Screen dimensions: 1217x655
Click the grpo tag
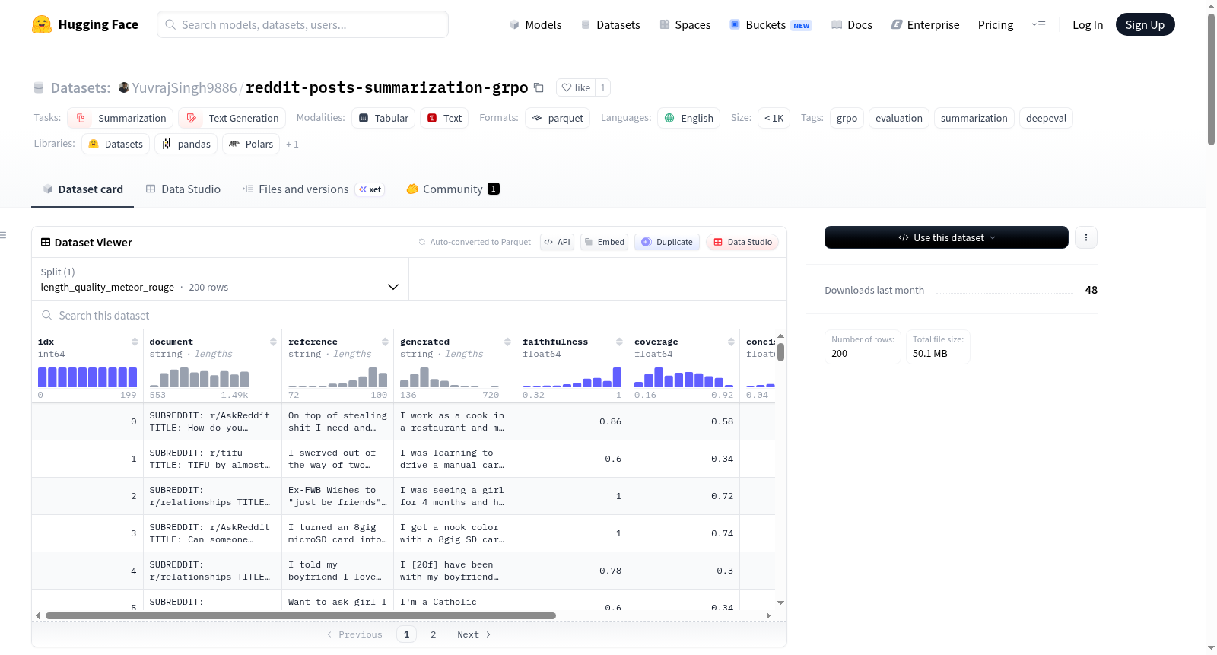[x=847, y=118]
